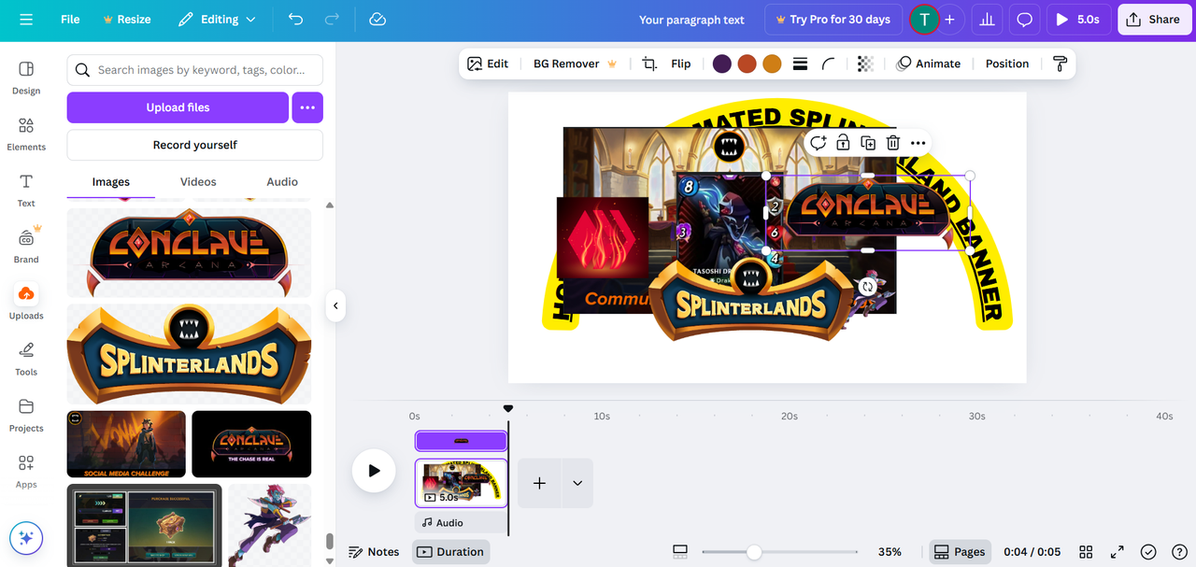The width and height of the screenshot is (1196, 567).
Task: Pick the red-orange color swatch
Action: [x=747, y=64]
